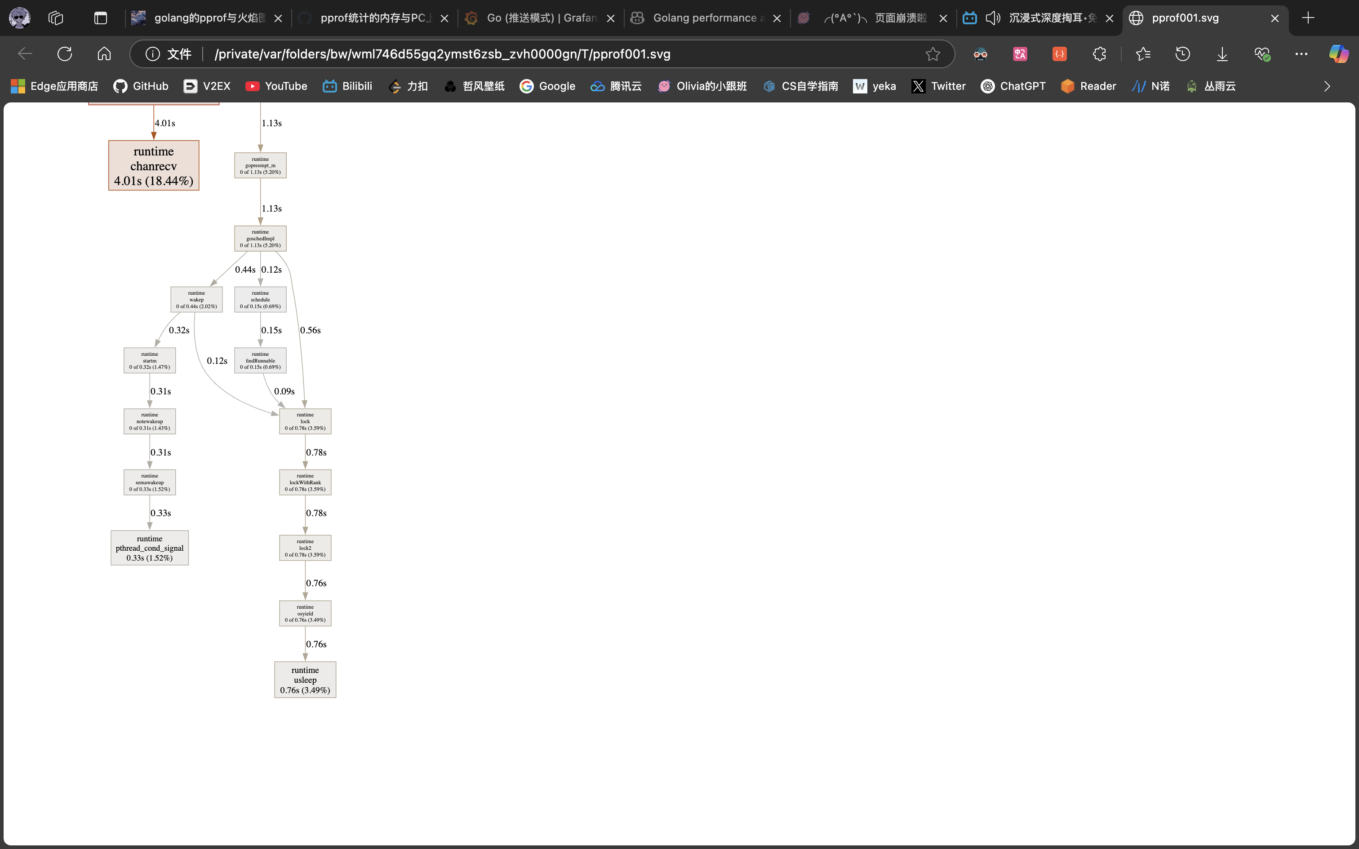The image size is (1359, 849).
Task: Click the browser refresh icon
Action: point(65,54)
